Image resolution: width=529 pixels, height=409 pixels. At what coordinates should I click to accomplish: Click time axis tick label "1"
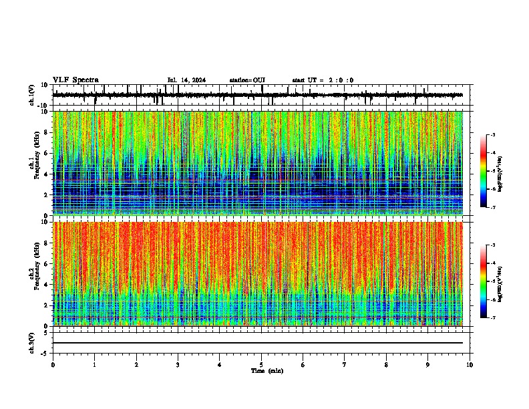coord(94,365)
